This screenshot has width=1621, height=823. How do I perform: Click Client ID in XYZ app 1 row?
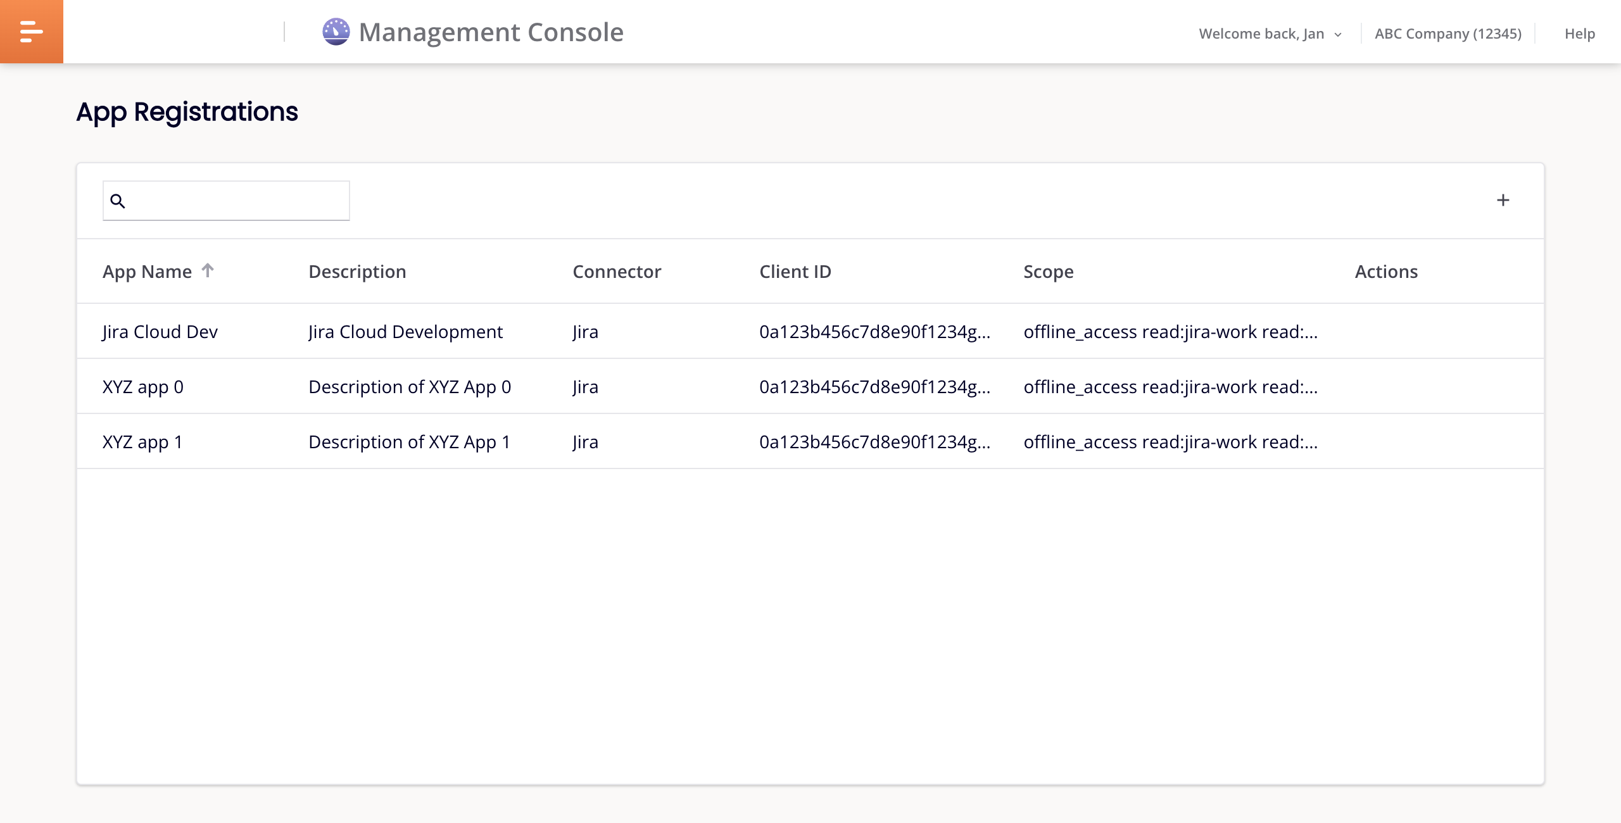tap(874, 442)
